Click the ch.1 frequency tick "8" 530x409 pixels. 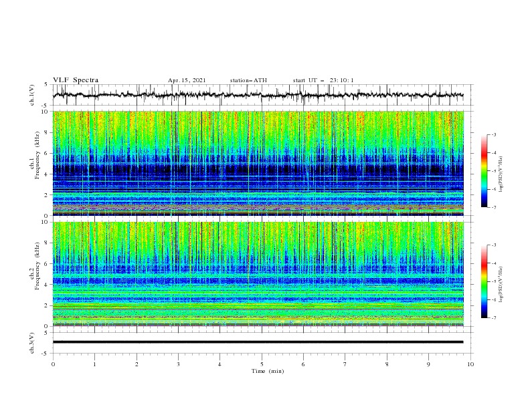coord(47,132)
